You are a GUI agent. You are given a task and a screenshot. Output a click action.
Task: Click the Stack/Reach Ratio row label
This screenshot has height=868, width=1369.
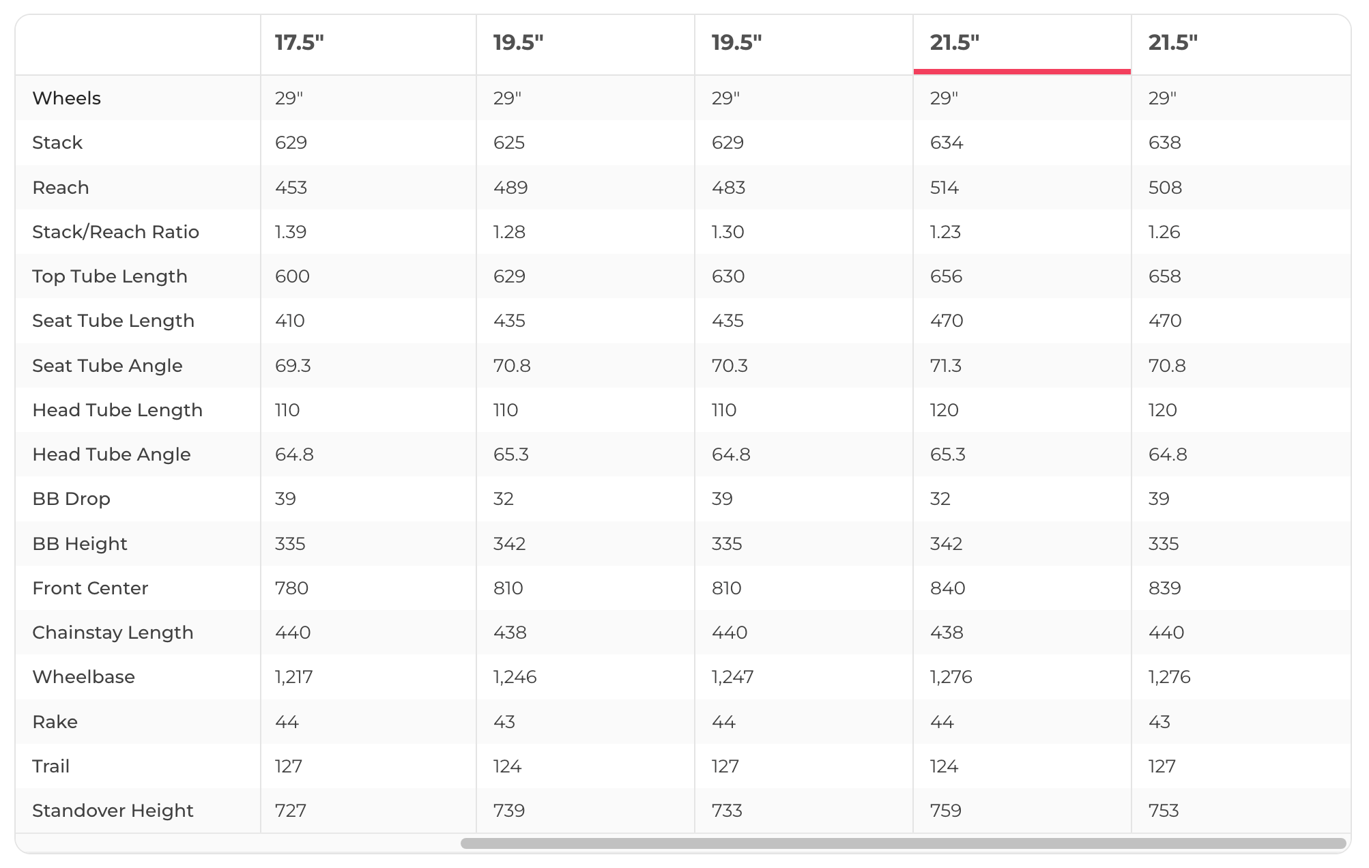pos(115,232)
